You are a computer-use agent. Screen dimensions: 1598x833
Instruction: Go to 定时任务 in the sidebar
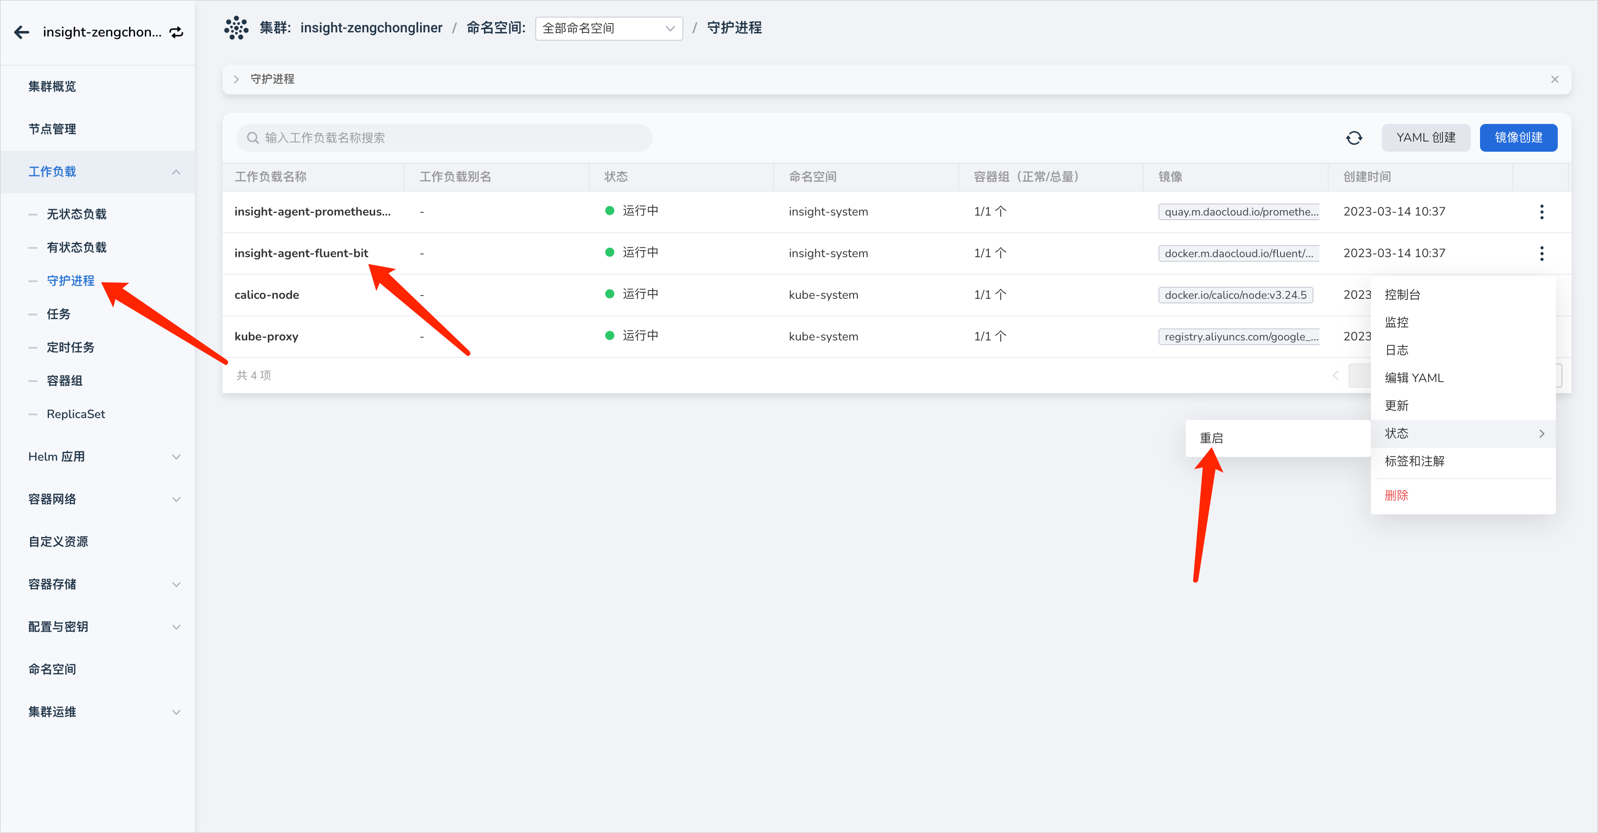[71, 347]
